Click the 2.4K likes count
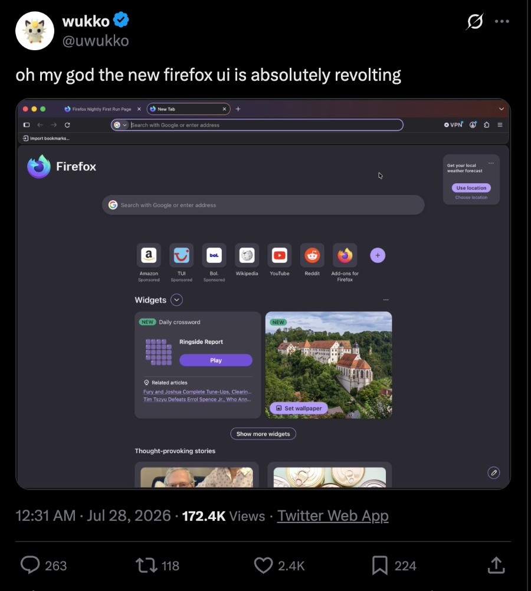The width and height of the screenshot is (531, 591). click(291, 566)
